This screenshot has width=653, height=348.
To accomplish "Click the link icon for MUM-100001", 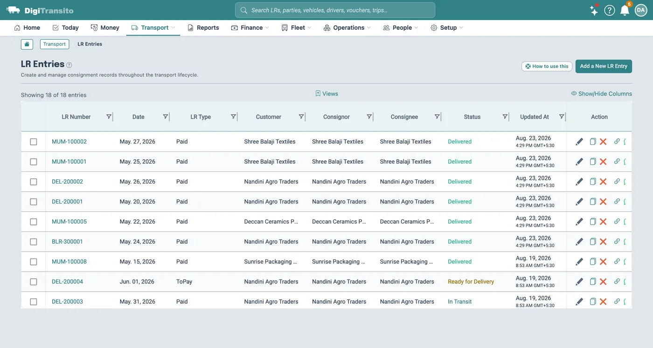I will tap(617, 161).
